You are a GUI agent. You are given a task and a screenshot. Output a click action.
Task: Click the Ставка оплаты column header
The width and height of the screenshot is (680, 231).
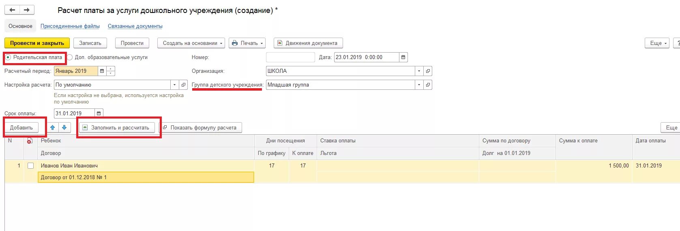pos(398,141)
